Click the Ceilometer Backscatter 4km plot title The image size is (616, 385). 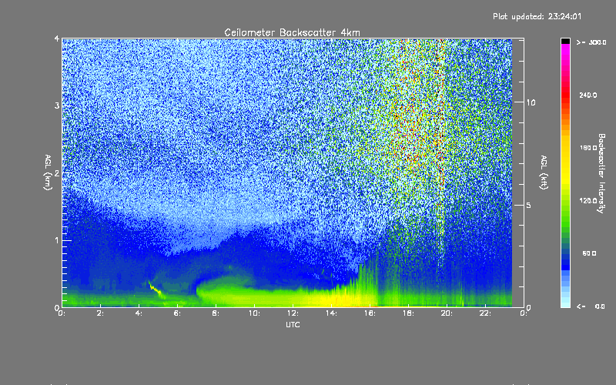[292, 32]
